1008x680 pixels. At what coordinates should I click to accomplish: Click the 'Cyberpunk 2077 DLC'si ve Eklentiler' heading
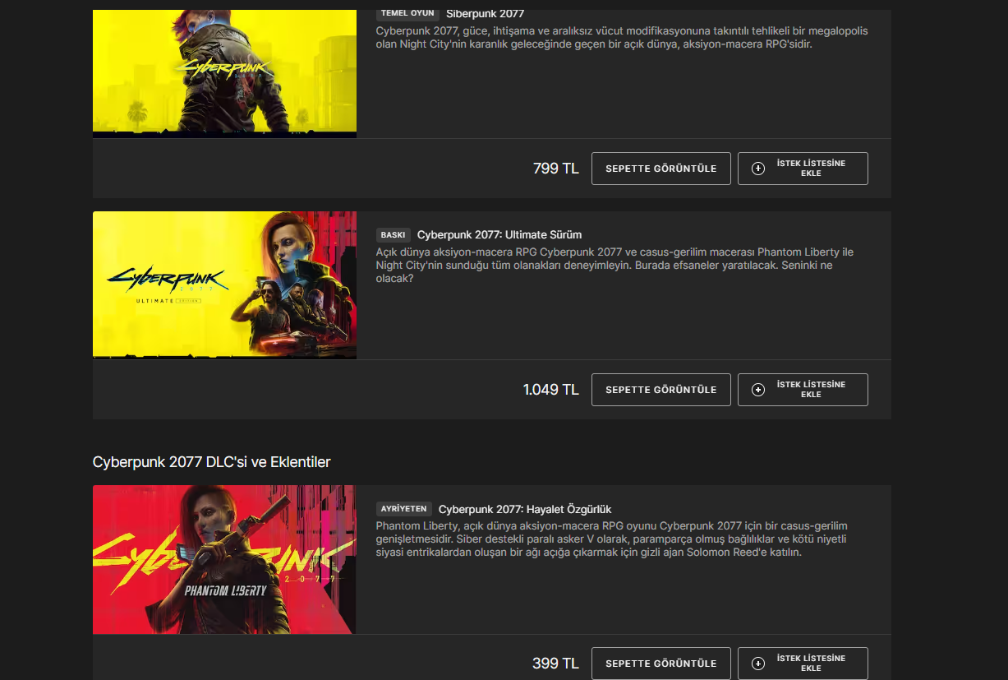pyautogui.click(x=211, y=462)
